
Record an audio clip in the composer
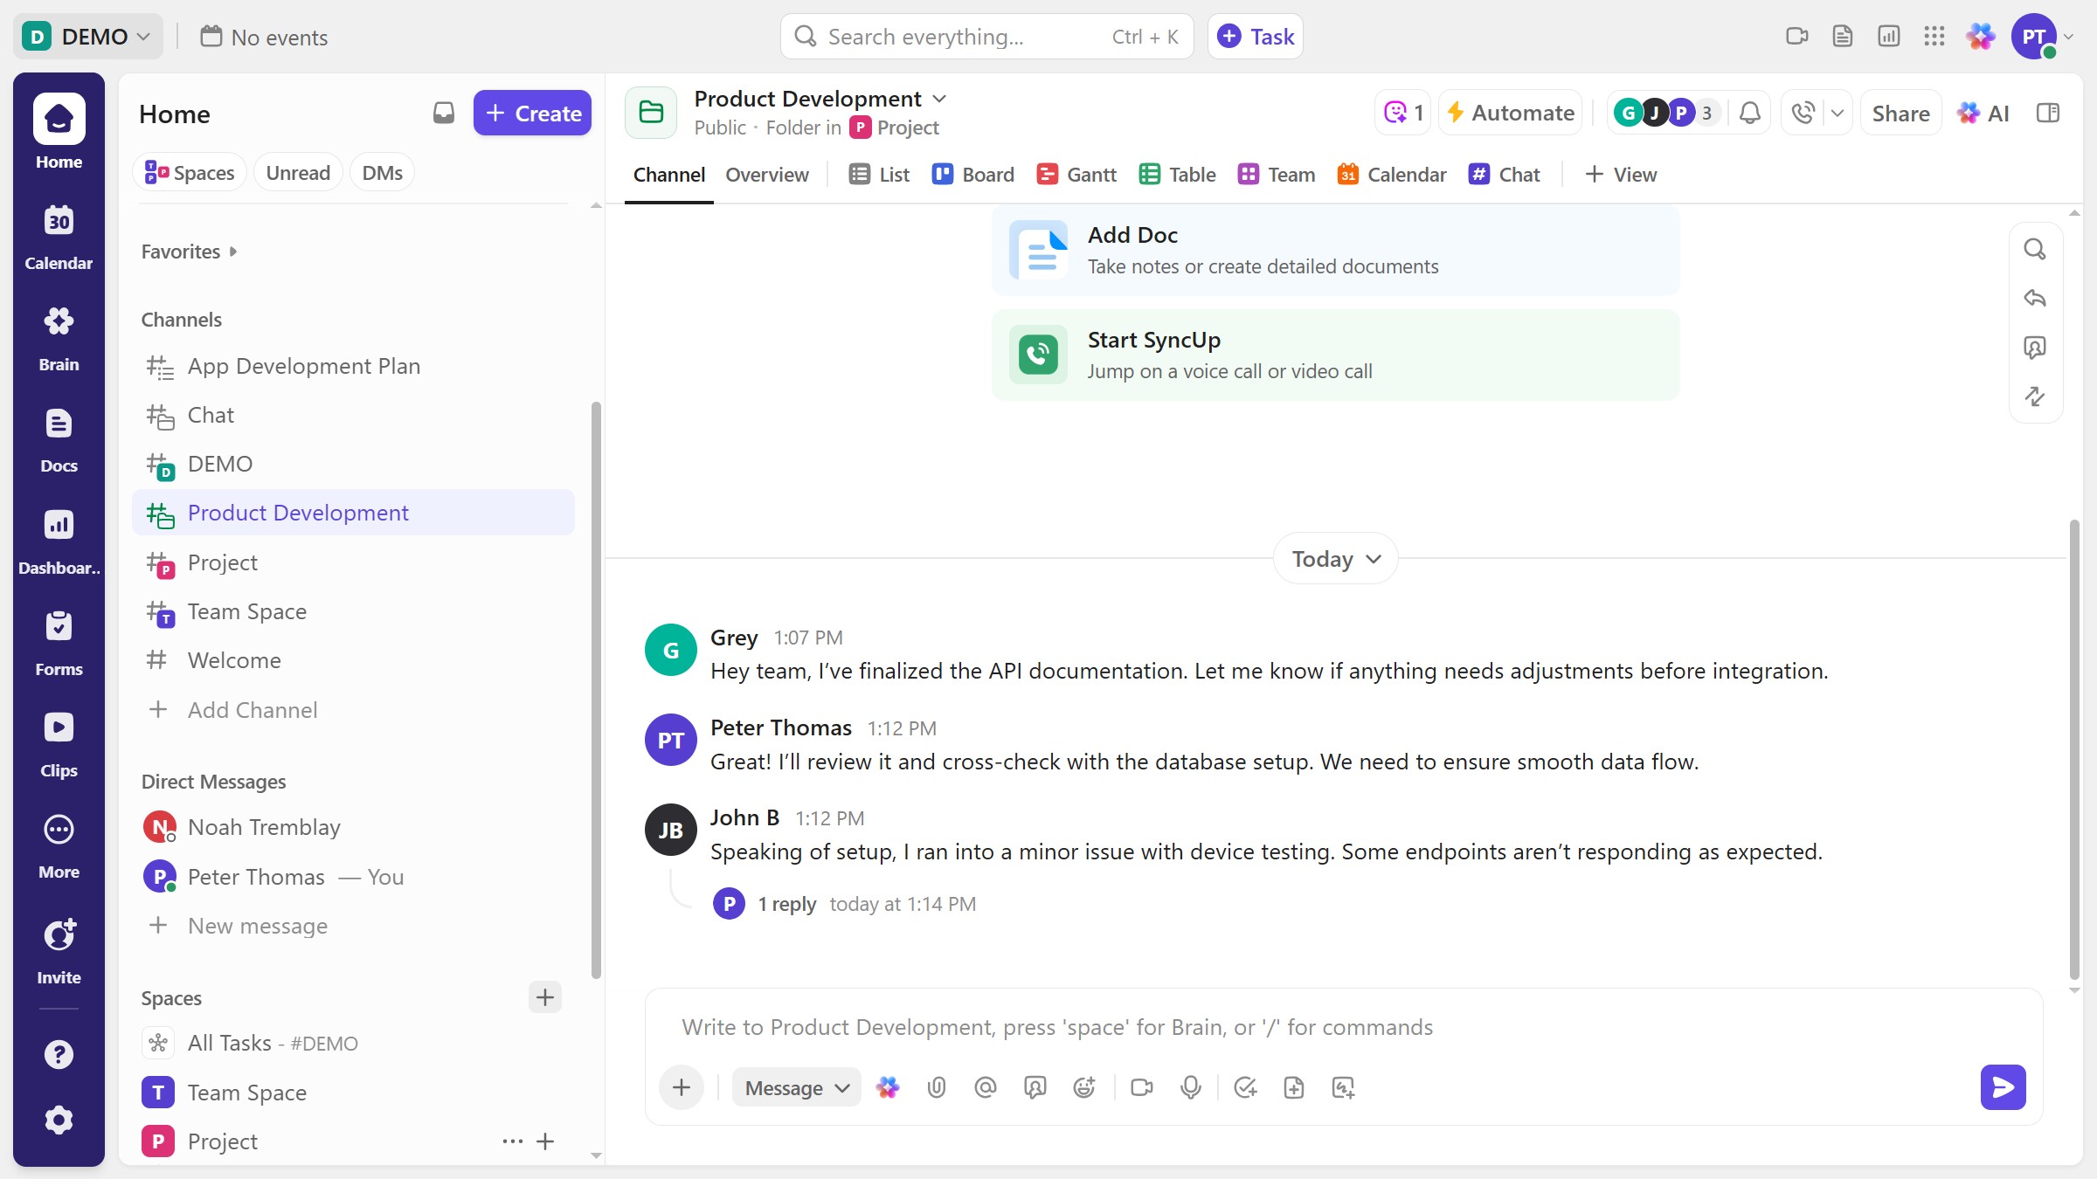pos(1190,1087)
